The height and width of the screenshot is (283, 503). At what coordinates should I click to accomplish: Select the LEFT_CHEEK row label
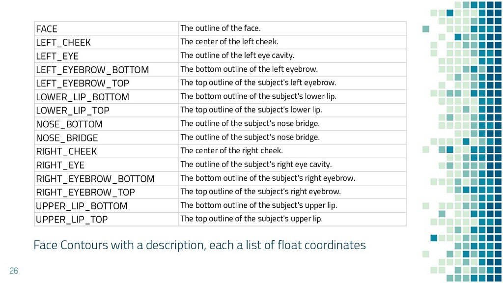pos(63,43)
